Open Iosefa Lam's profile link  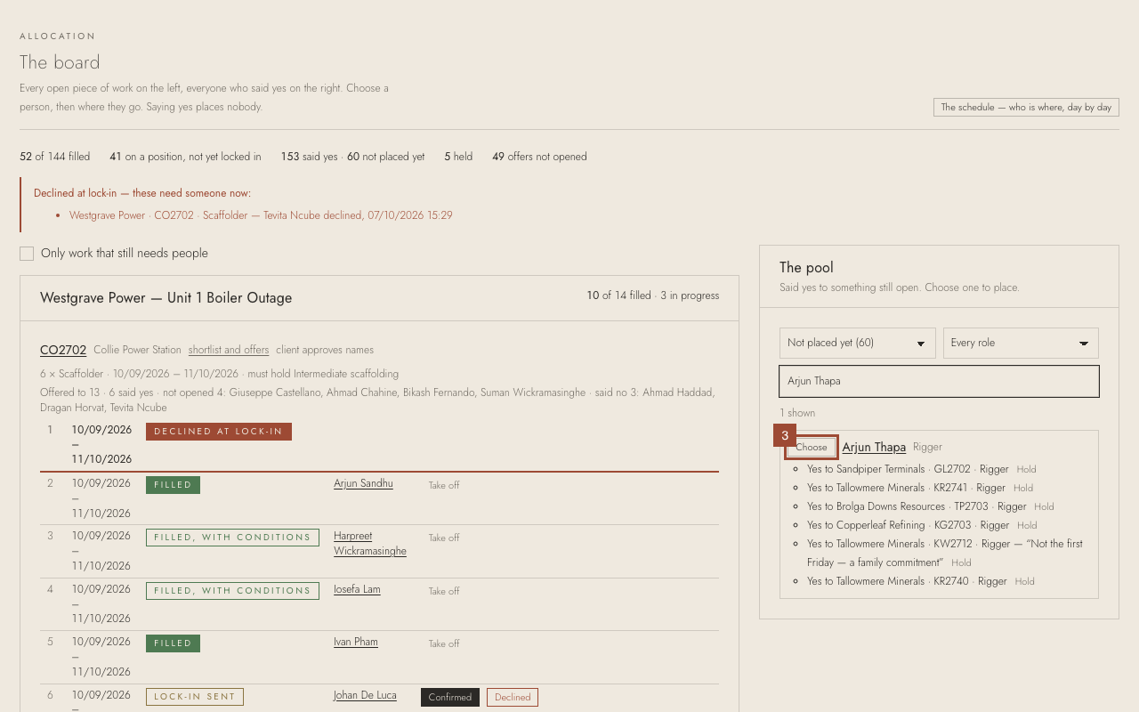coord(357,589)
